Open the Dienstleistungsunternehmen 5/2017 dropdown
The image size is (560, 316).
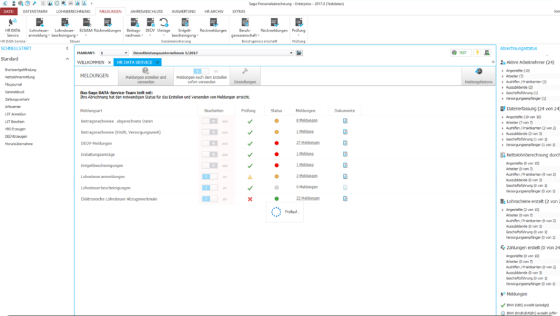click(x=291, y=53)
